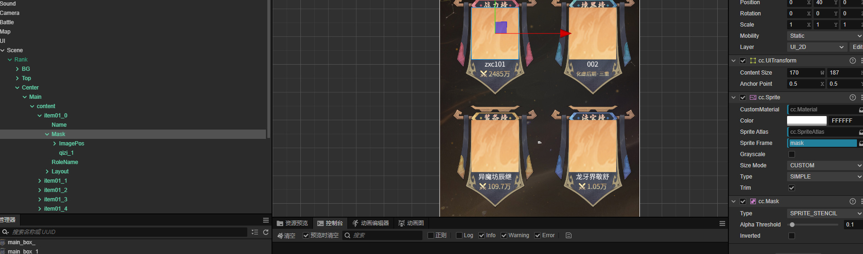
Task: Switch to the 动画图 tab
Action: click(411, 223)
